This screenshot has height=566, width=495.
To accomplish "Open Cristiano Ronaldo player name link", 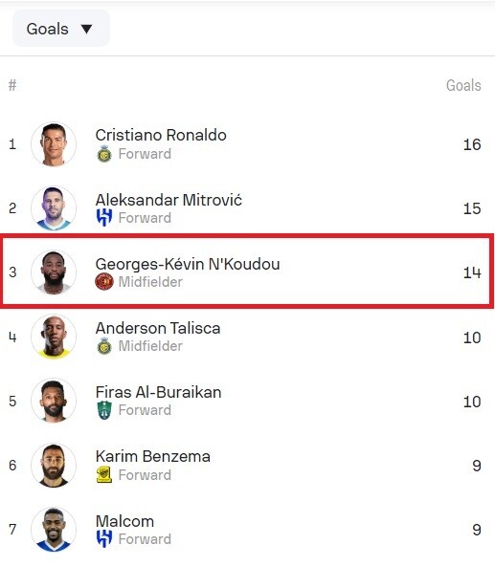I will click(161, 135).
